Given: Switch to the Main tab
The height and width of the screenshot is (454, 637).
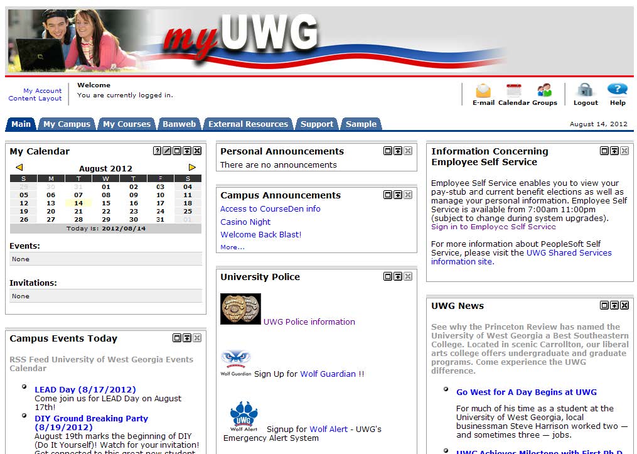Looking at the screenshot, I should [x=21, y=124].
